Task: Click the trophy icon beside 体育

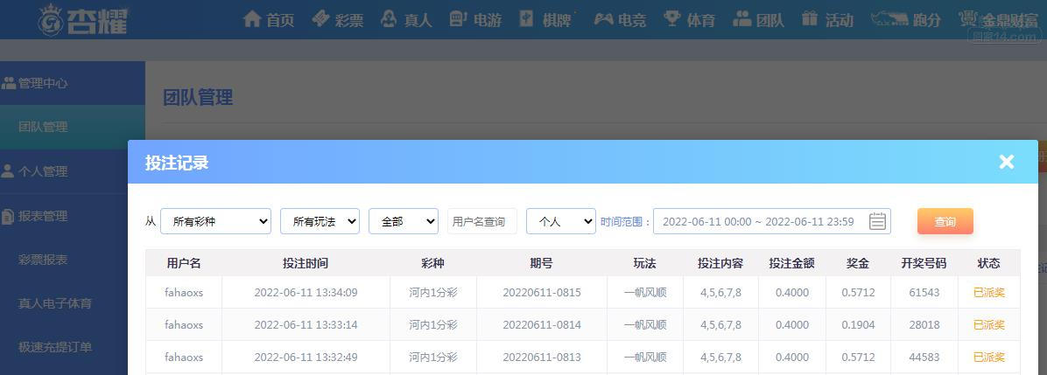Action: click(x=672, y=18)
